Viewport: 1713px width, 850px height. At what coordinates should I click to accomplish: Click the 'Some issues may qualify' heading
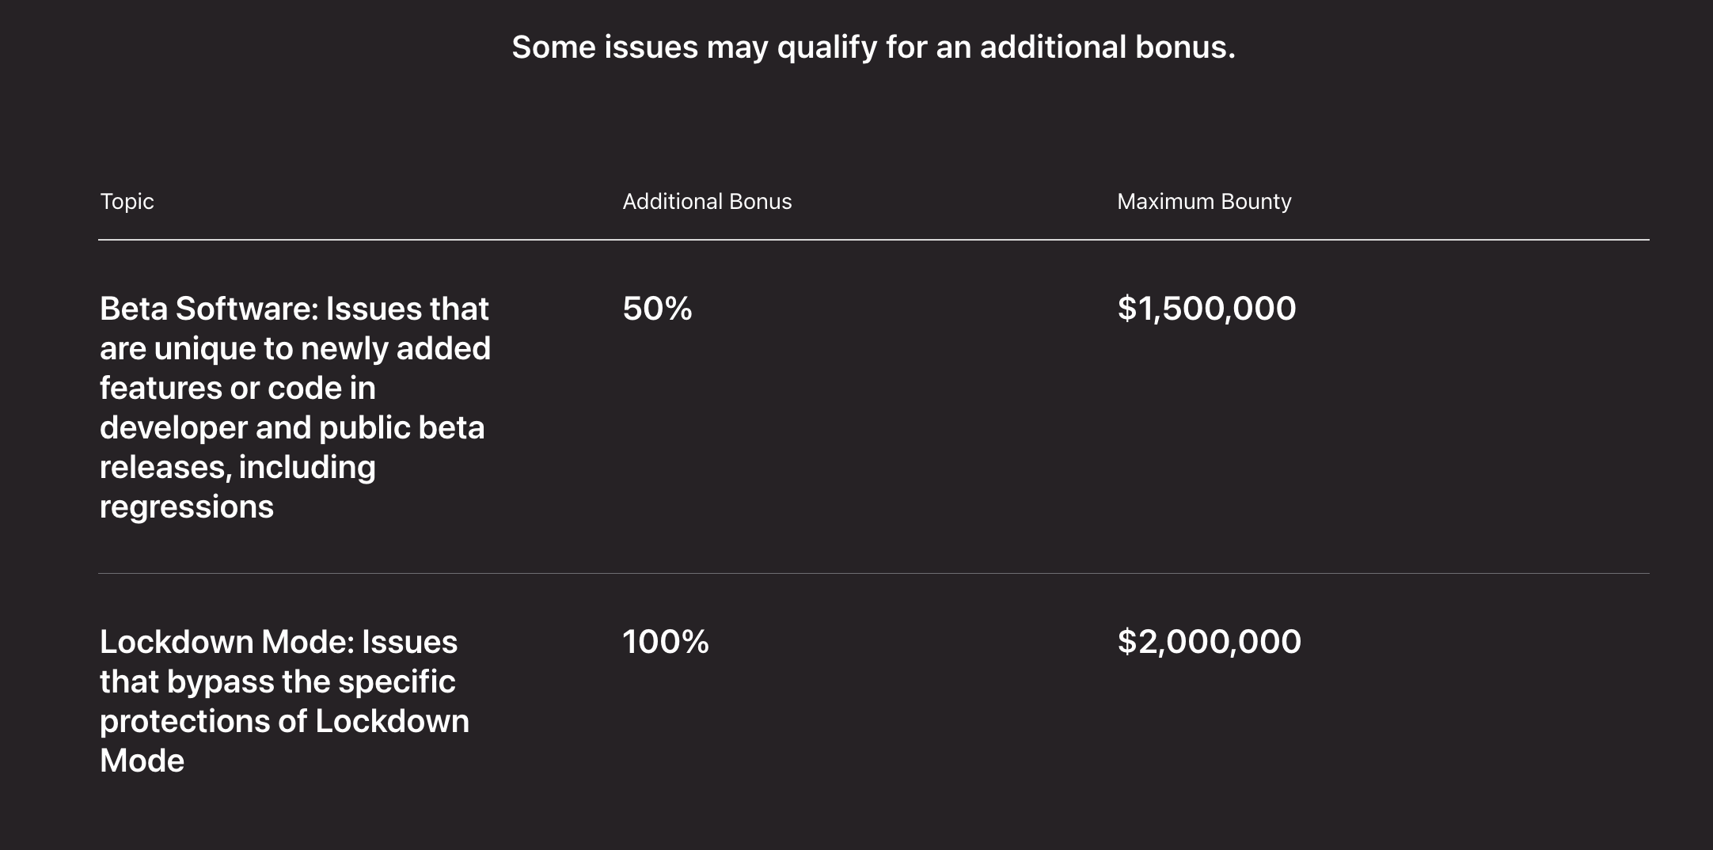point(872,47)
